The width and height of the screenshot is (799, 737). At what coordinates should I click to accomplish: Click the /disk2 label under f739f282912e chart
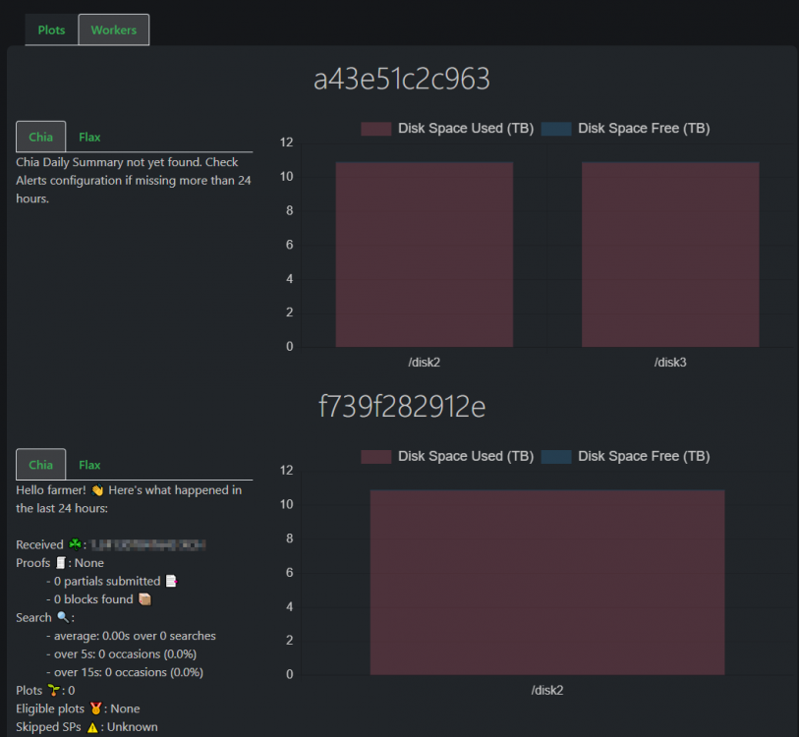547,690
